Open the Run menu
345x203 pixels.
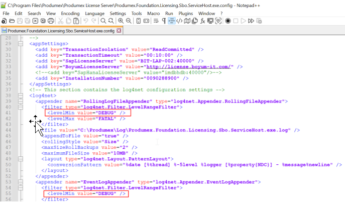pyautogui.click(x=169, y=14)
